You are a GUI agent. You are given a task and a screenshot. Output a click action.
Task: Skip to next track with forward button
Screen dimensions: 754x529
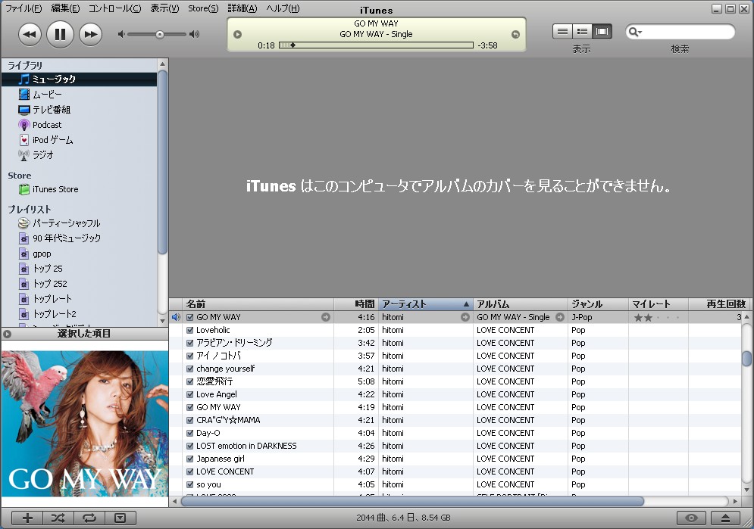click(90, 34)
